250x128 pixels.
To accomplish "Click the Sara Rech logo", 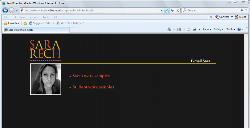I will point(45,50).
